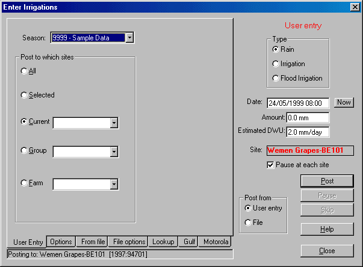This screenshot has height=267, width=363.
Task: Choose Flood Irrigation type option
Action: click(276, 78)
